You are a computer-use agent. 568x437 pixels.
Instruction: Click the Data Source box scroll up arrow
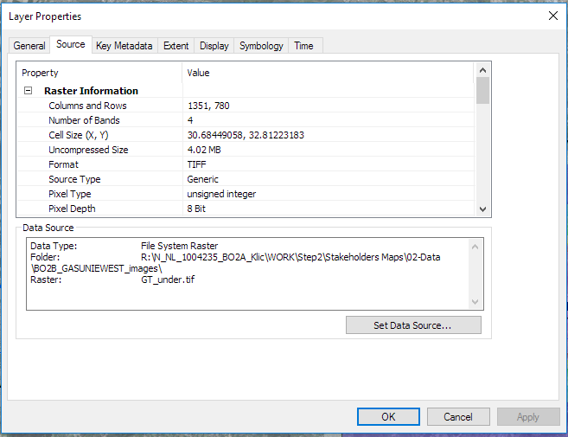pyautogui.click(x=475, y=247)
